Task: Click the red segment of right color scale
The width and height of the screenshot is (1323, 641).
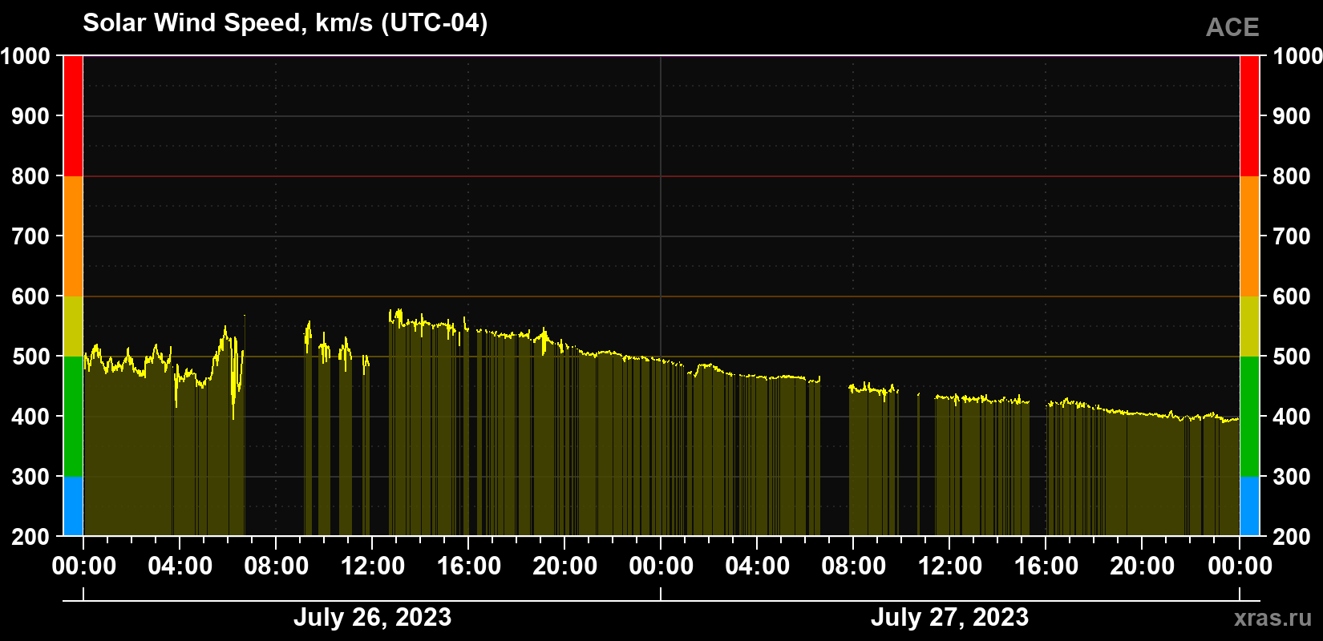Action: click(1249, 116)
